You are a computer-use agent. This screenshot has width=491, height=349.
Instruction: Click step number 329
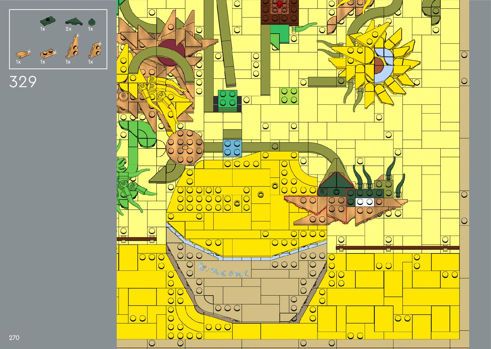pyautogui.click(x=23, y=82)
